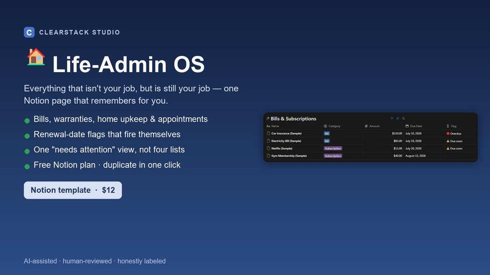Open the Electricity Bill (Sample) entry

(286, 141)
